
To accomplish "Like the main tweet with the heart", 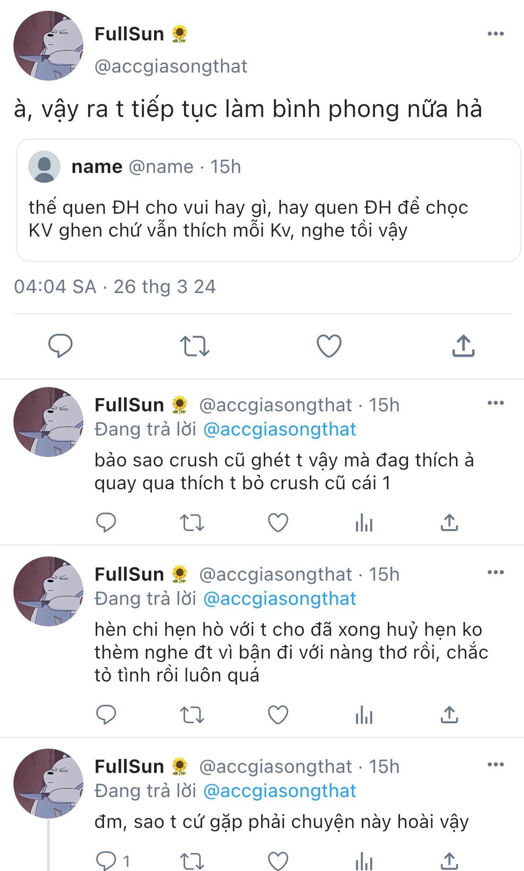I will pos(329,346).
